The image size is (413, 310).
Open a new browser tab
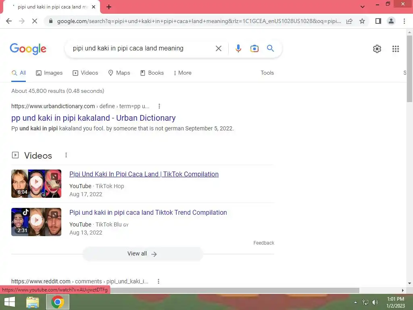[x=109, y=7]
